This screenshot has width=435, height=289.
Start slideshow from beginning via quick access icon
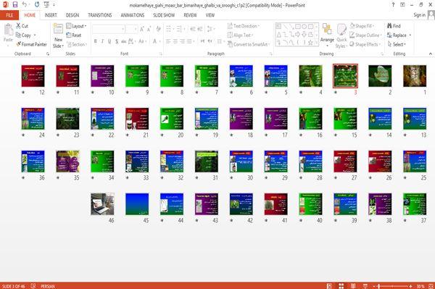click(x=46, y=4)
